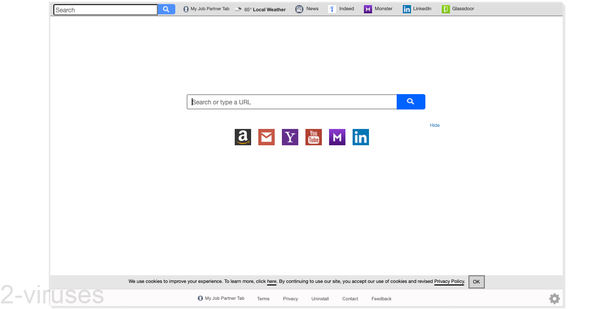Run a search with the blue magnifier button
615x309 pixels.
(x=411, y=102)
